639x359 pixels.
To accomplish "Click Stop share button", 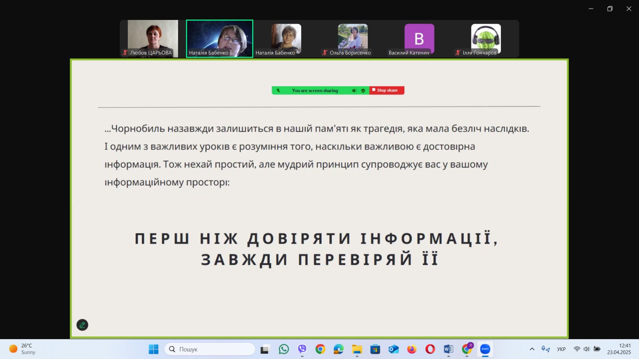I will (x=387, y=91).
